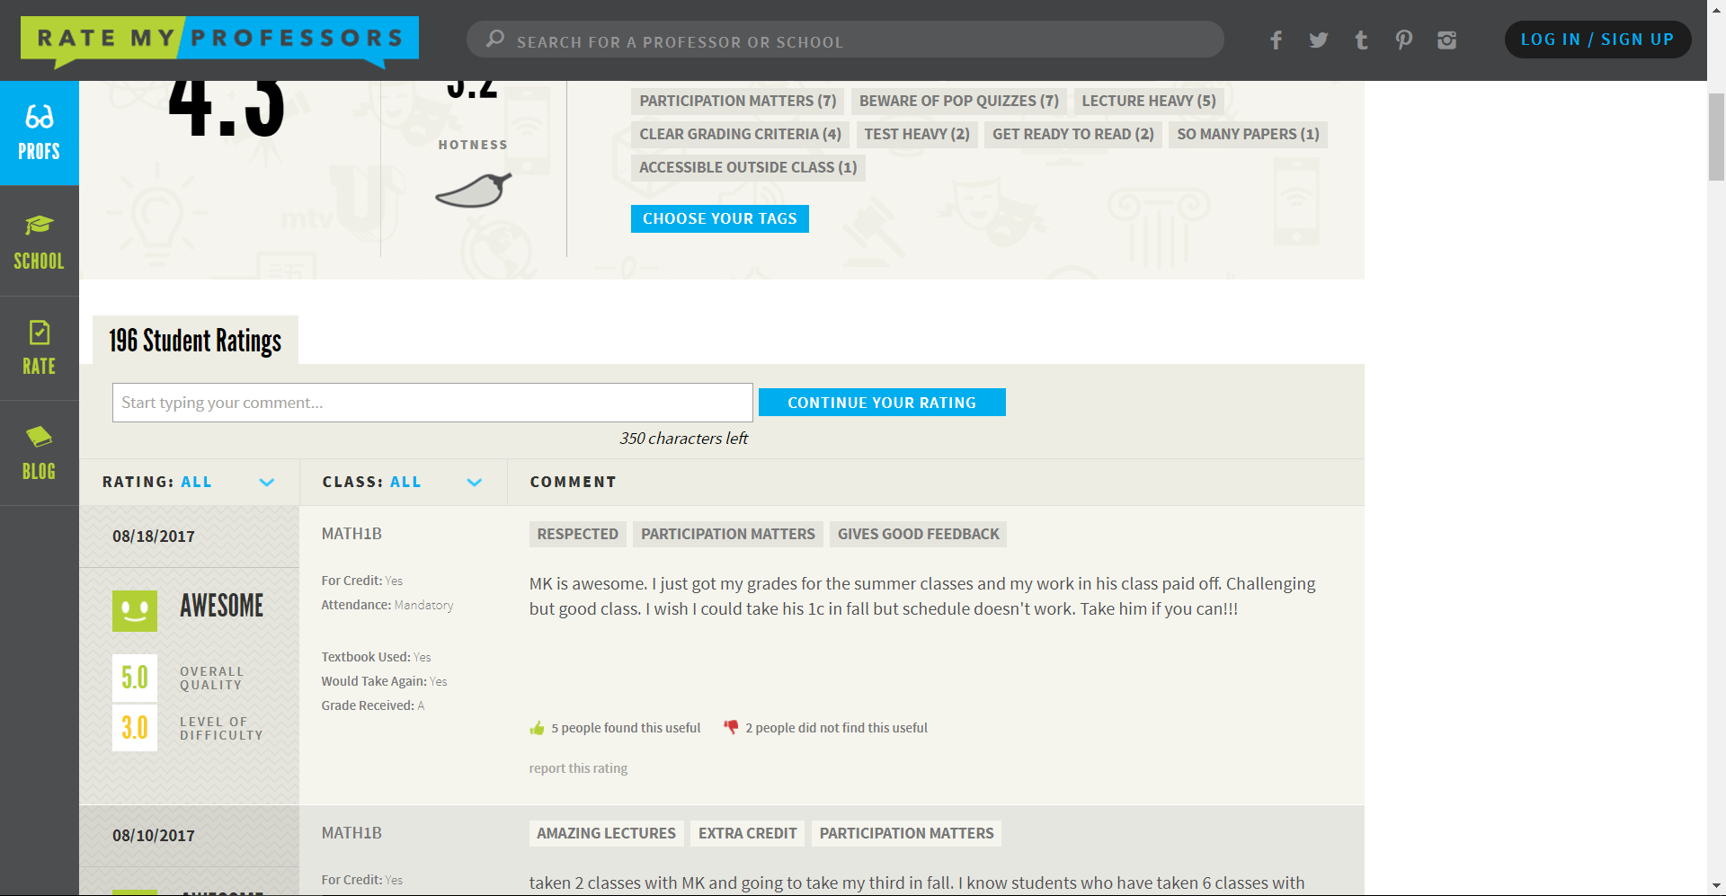Click '2 people did not find this useful'
This screenshot has height=896, width=1726.
[836, 728]
